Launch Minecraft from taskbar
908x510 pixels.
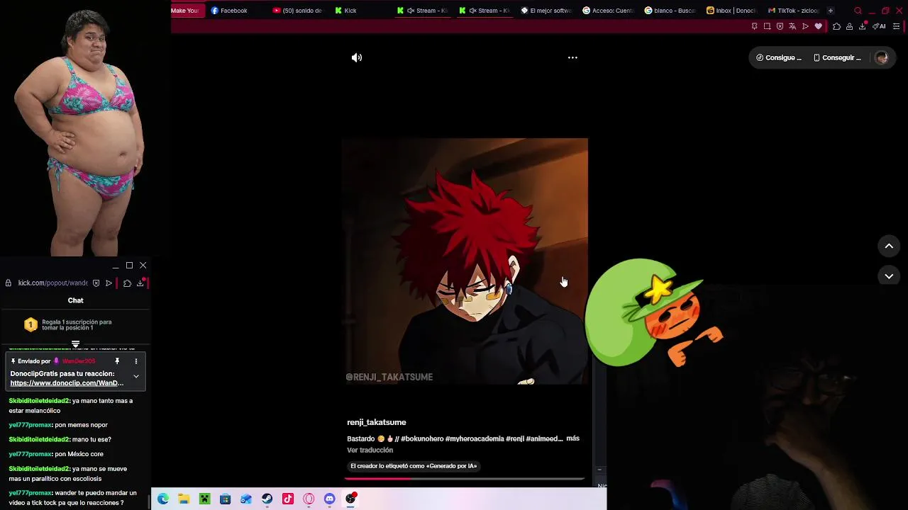pyautogui.click(x=204, y=499)
